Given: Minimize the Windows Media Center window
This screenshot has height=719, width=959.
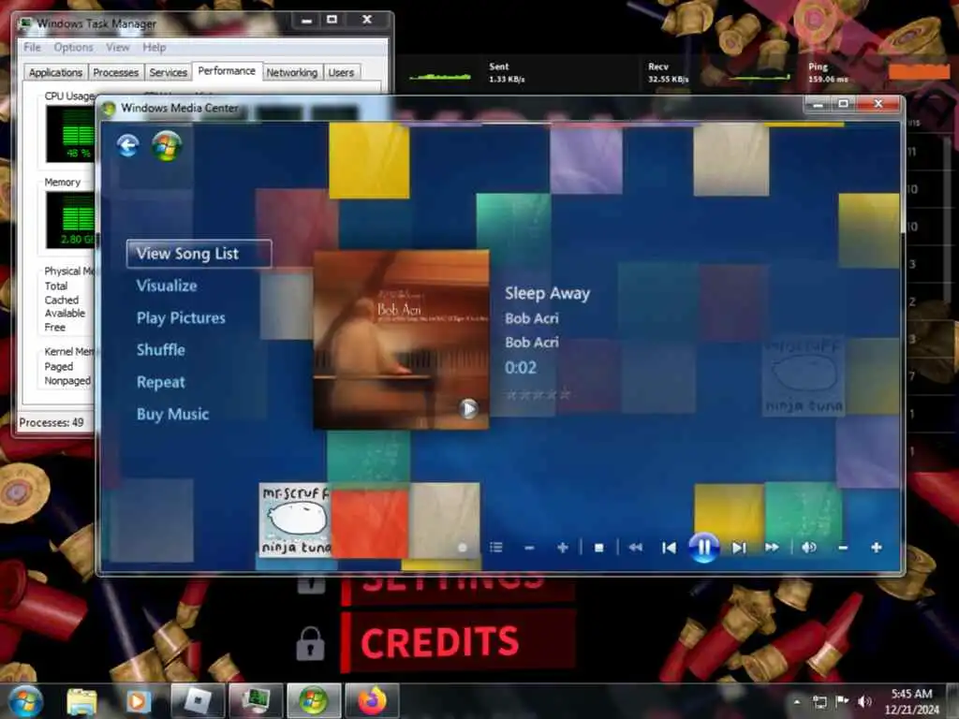Looking at the screenshot, I should pyautogui.click(x=818, y=105).
